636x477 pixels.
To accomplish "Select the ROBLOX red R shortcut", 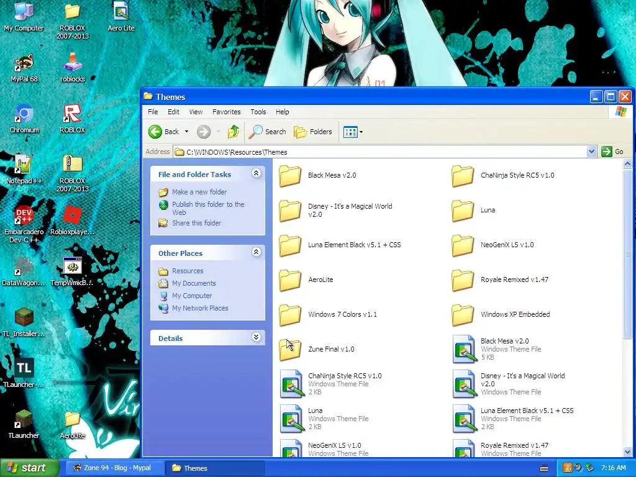I will coord(72,119).
